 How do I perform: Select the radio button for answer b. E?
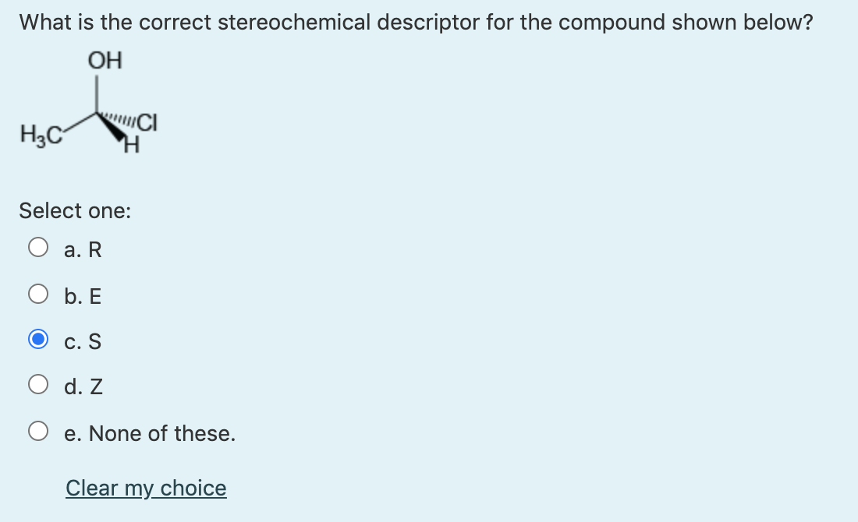[x=38, y=295]
